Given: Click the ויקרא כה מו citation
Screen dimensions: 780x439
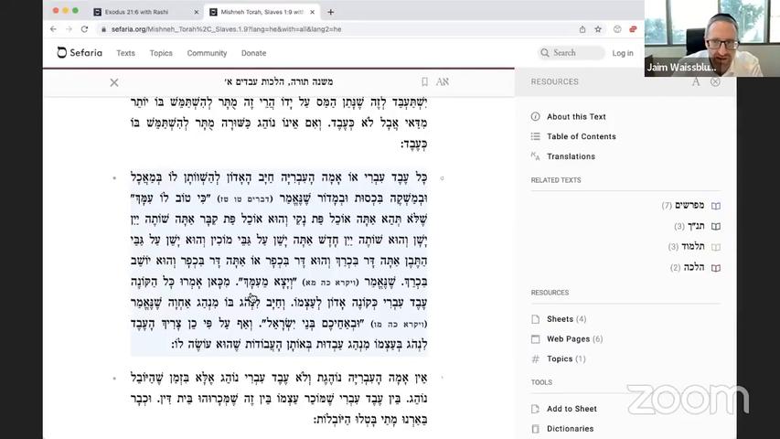Looking at the screenshot, I should [399, 324].
